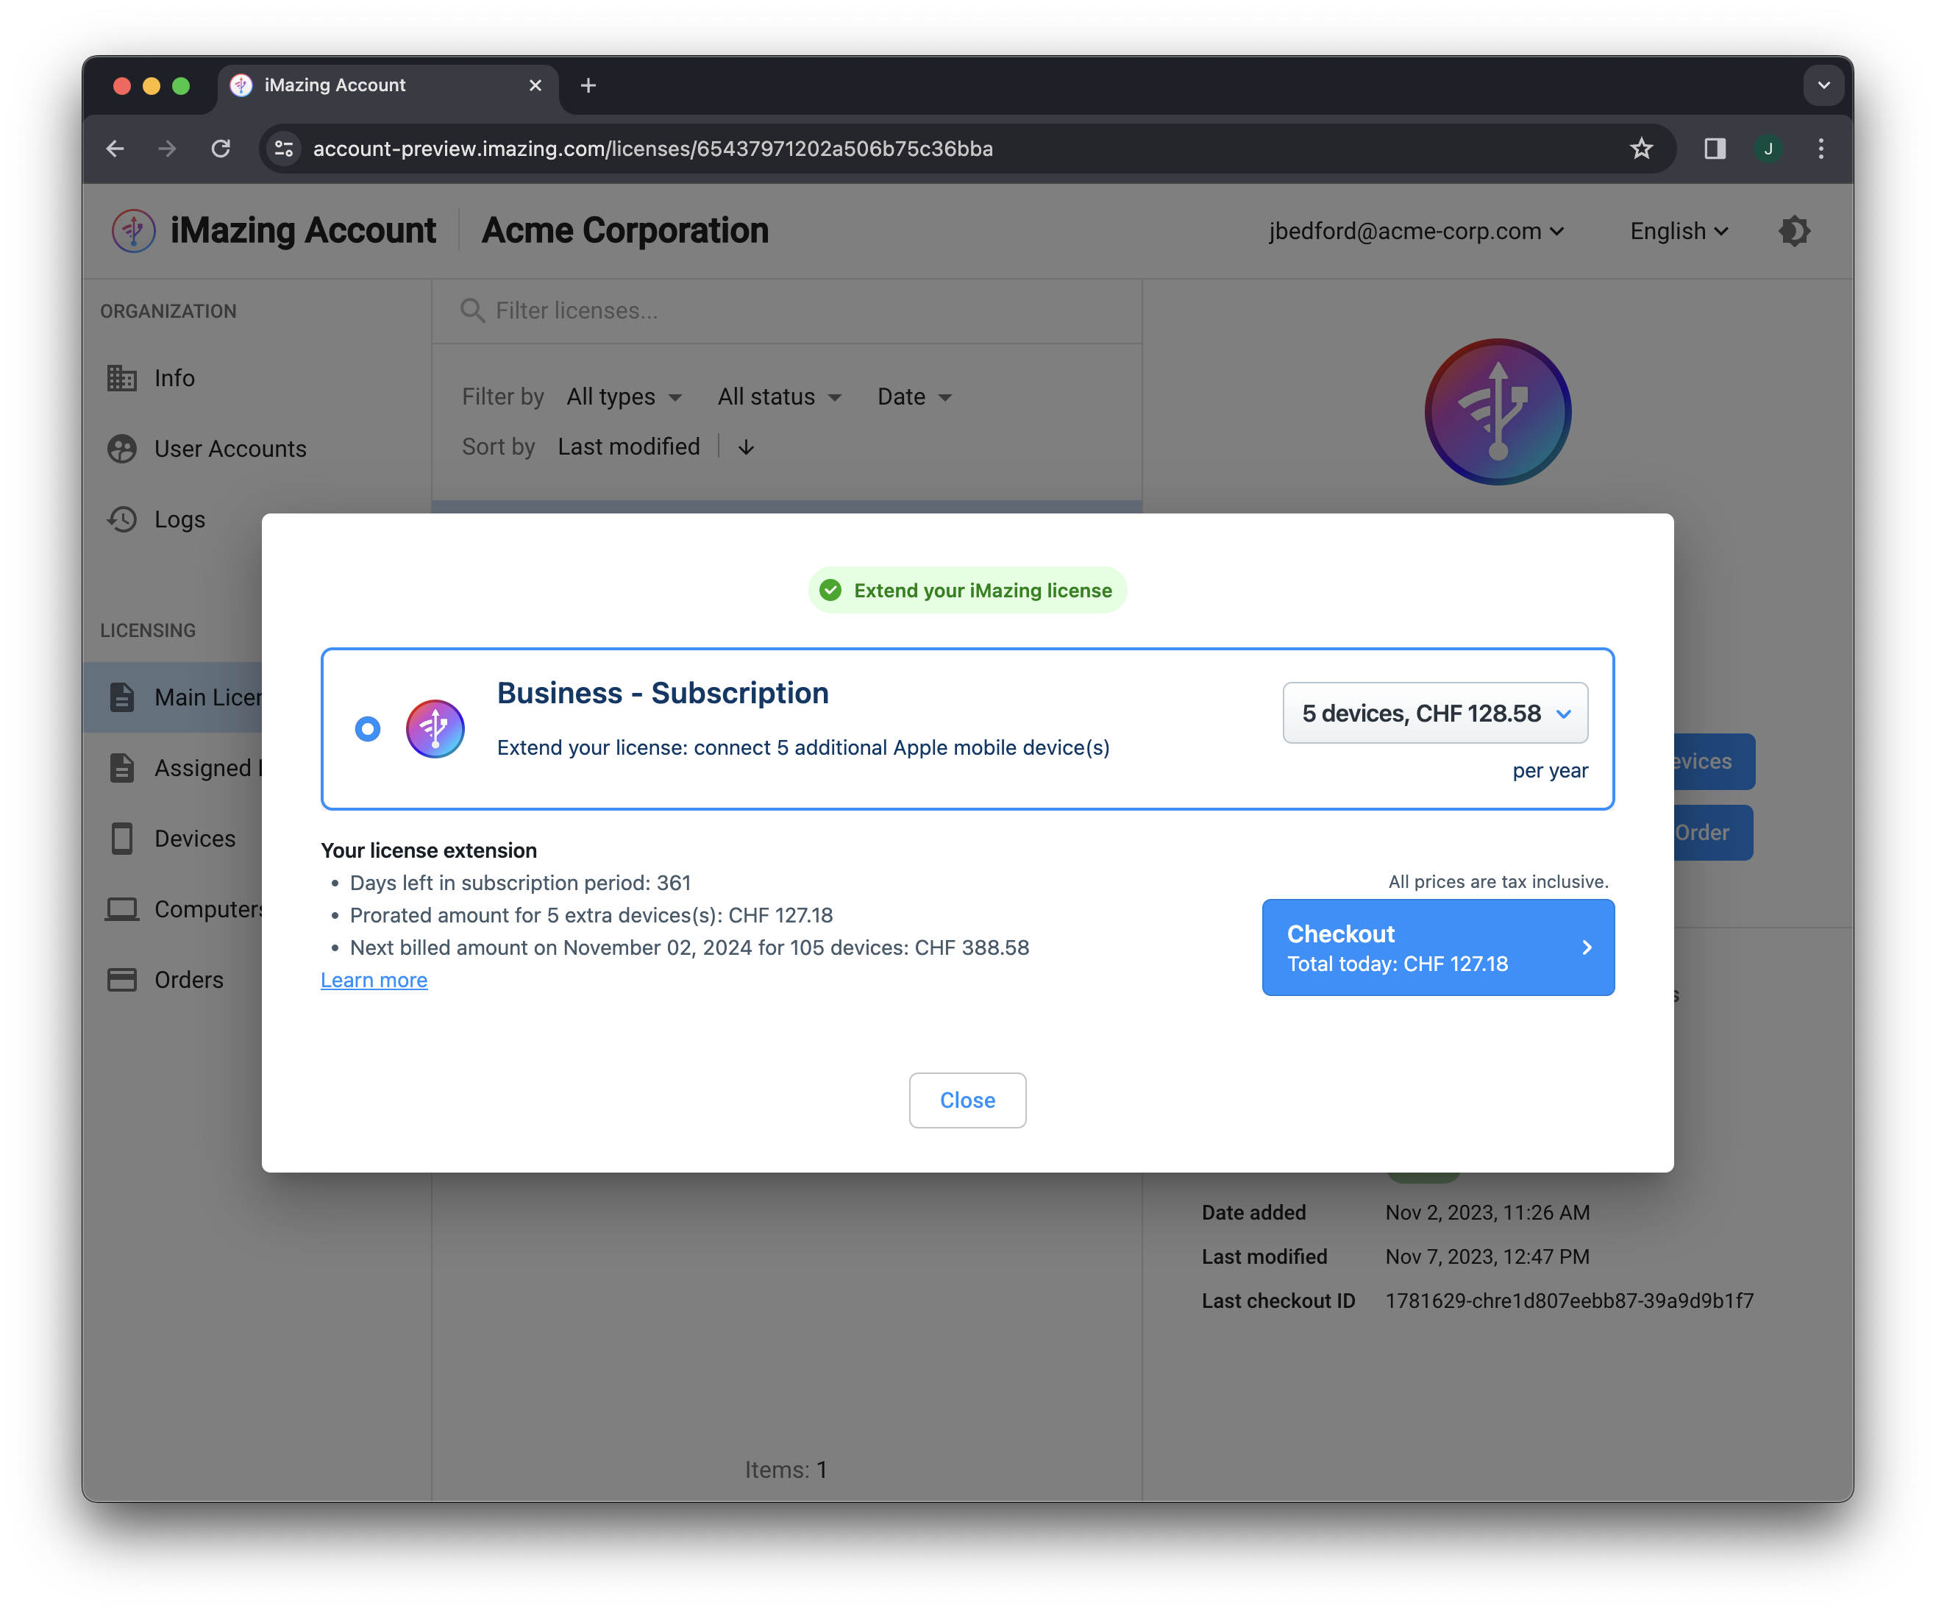Click the Learn more link
The image size is (1936, 1611).
click(x=374, y=981)
